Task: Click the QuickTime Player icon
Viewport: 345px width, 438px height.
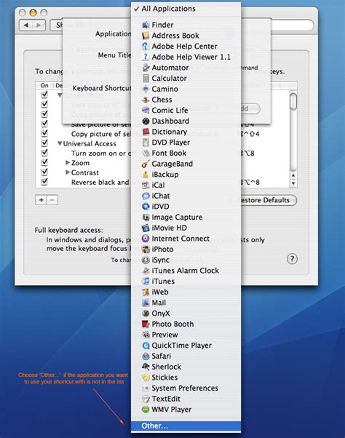Action: (146, 346)
